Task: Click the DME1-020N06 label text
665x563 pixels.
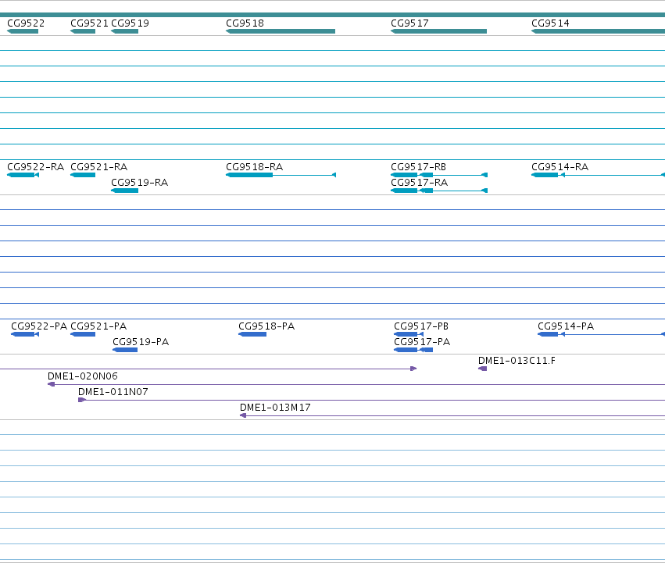Action: coord(83,376)
